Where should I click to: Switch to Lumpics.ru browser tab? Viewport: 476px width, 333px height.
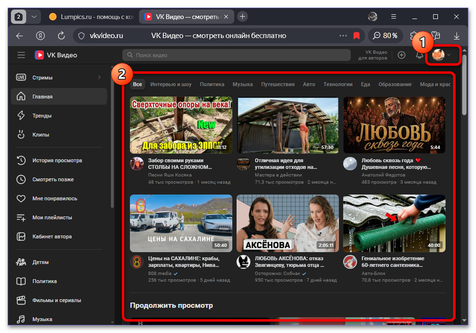pyautogui.click(x=91, y=17)
